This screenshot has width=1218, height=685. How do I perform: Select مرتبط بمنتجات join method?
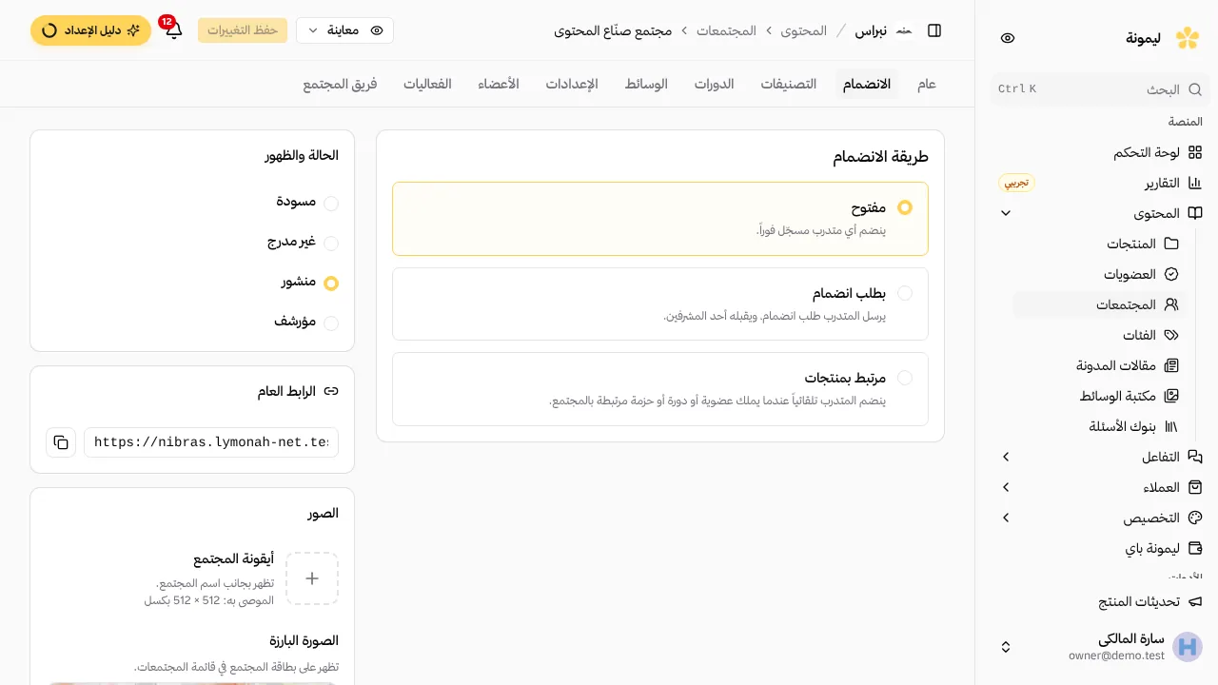(x=660, y=389)
